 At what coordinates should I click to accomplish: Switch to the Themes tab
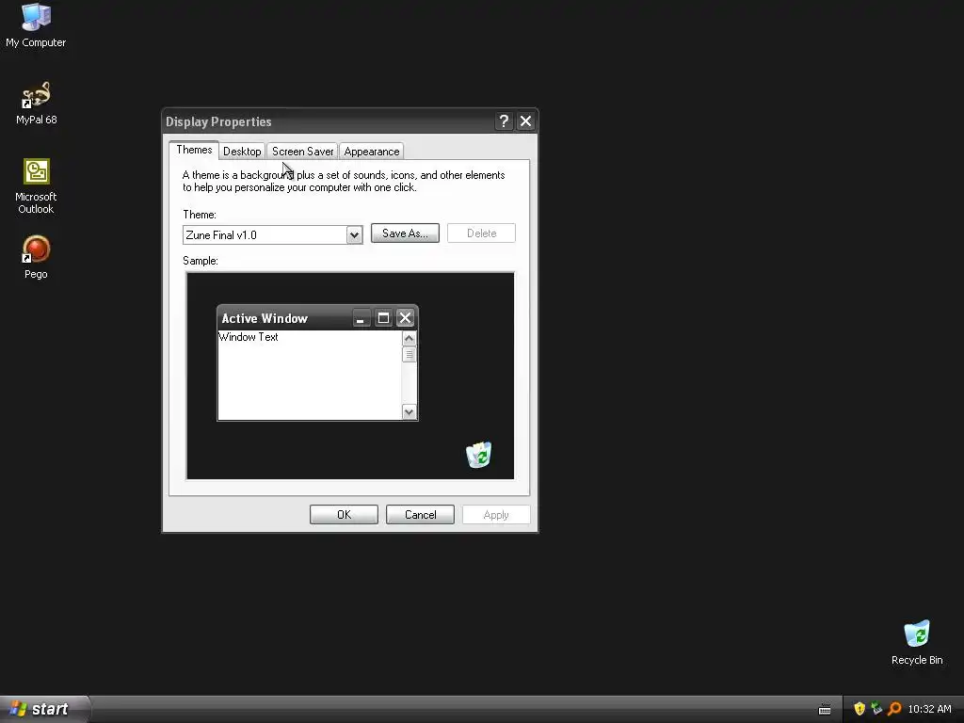pyautogui.click(x=194, y=150)
